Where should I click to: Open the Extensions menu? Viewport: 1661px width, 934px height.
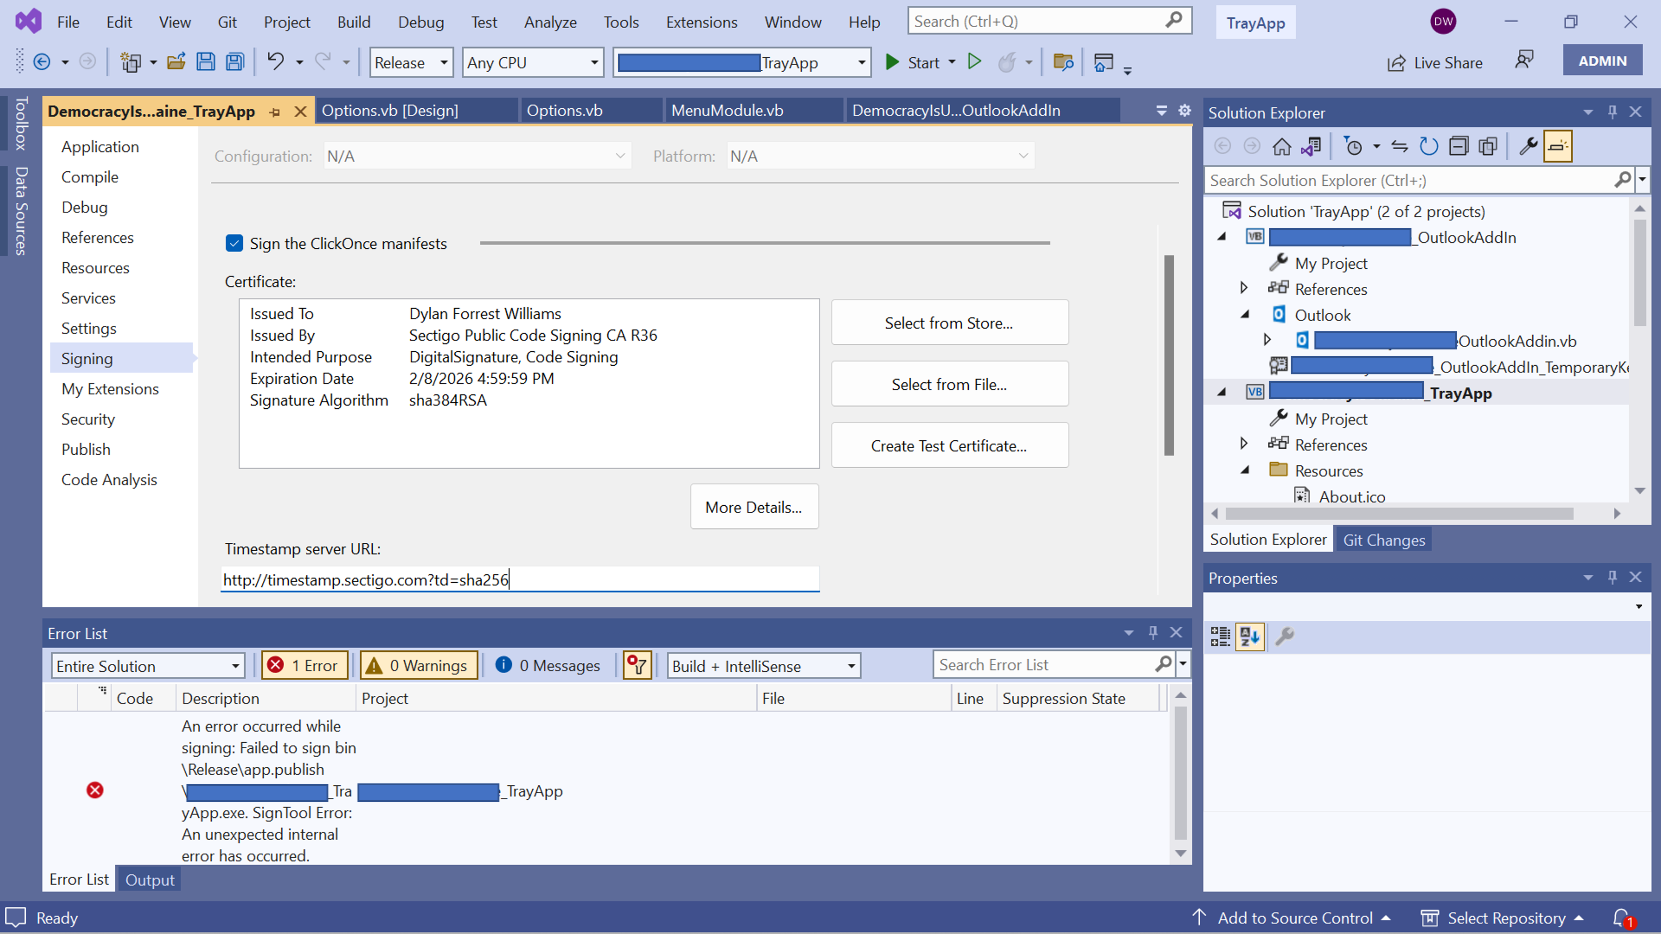[701, 23]
